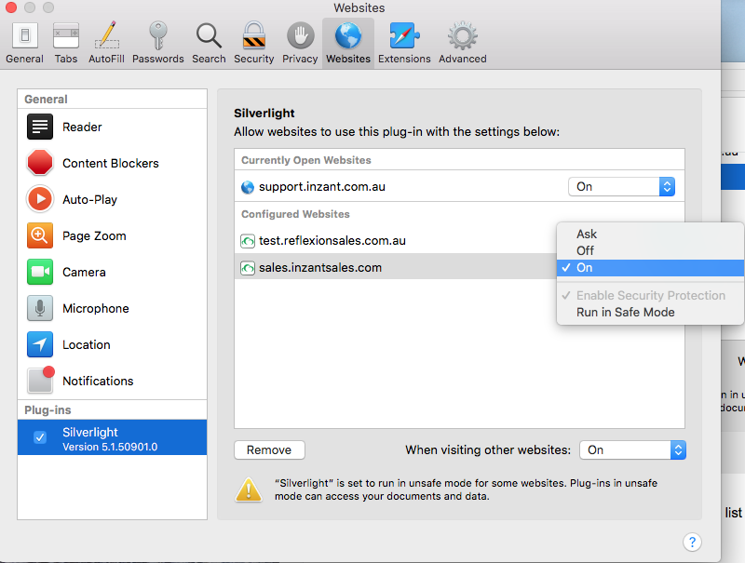Click the sales.inzantsales.com favicon

[248, 268]
